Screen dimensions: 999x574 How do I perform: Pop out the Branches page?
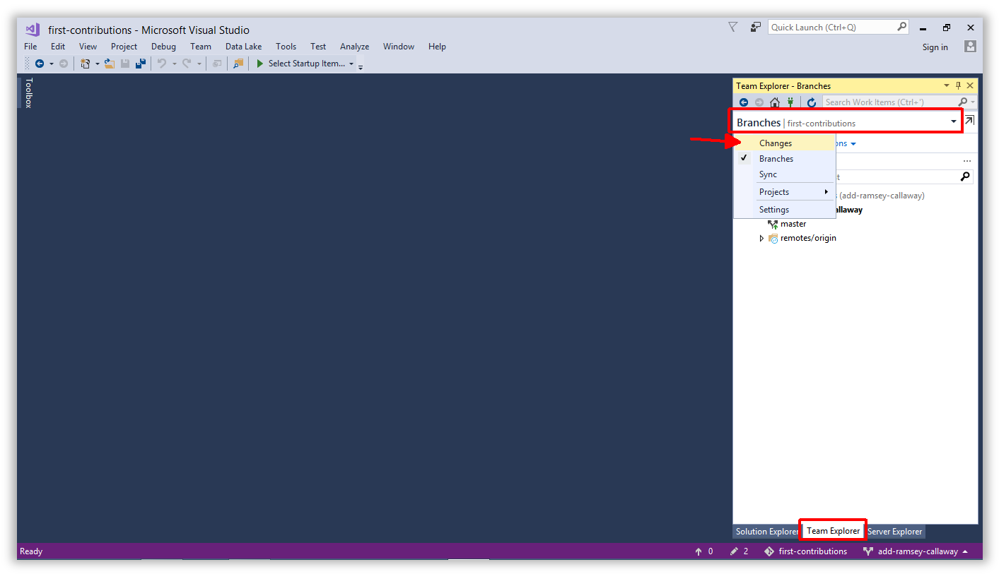pos(969,121)
